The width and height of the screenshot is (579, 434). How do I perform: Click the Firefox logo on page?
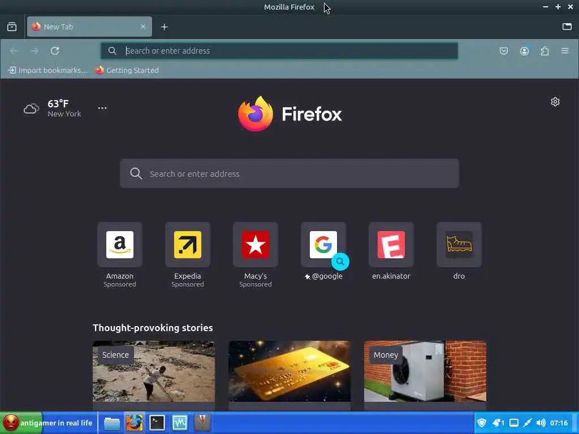coord(290,114)
